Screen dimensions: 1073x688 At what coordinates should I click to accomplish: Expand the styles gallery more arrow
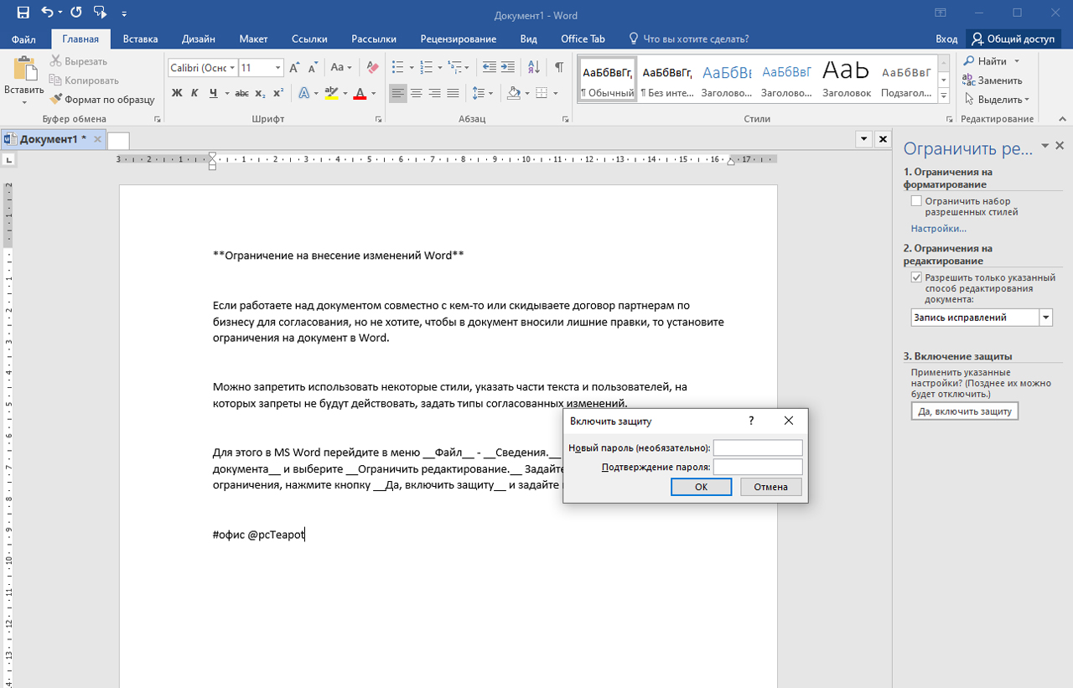click(x=944, y=95)
